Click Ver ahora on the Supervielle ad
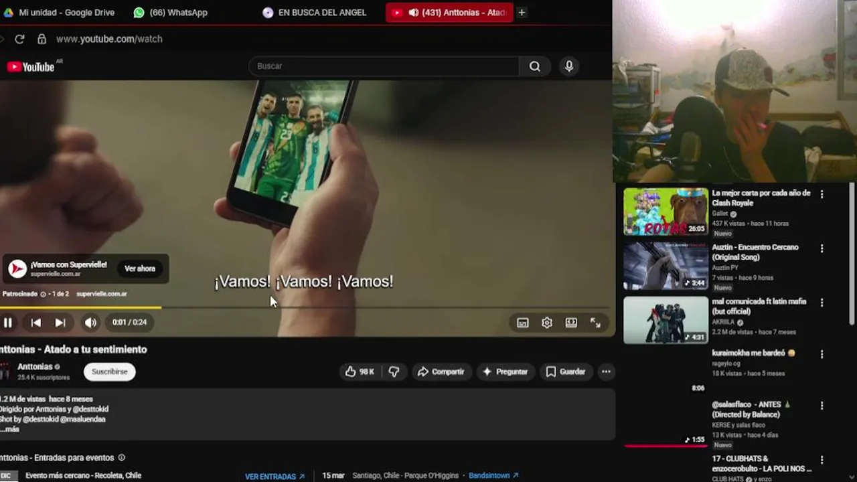Image resolution: width=857 pixels, height=482 pixels. [140, 268]
